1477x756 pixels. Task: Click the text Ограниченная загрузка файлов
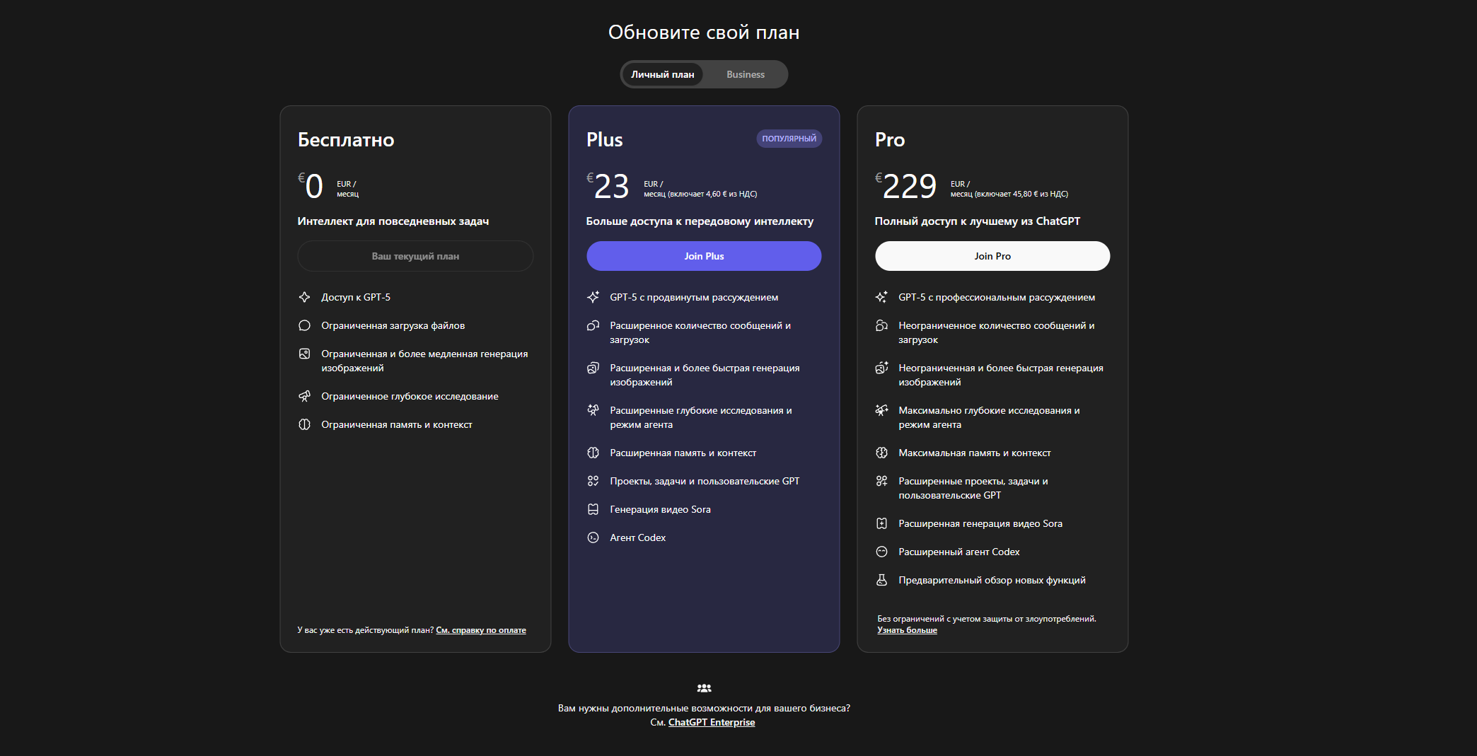(393, 325)
